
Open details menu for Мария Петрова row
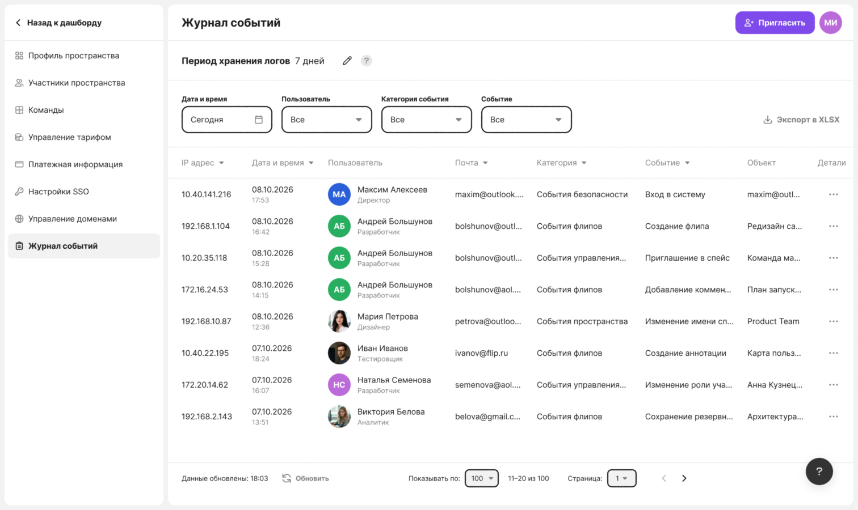click(x=834, y=321)
